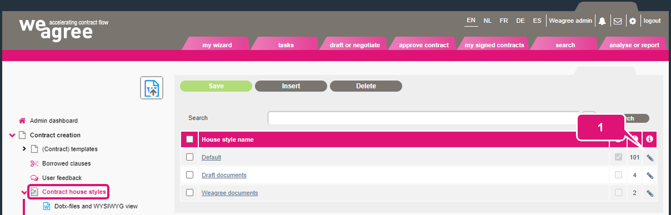Select Dotx-files and WYSIWYG view item
Viewport: 671px width, 215px height.
tap(96, 206)
